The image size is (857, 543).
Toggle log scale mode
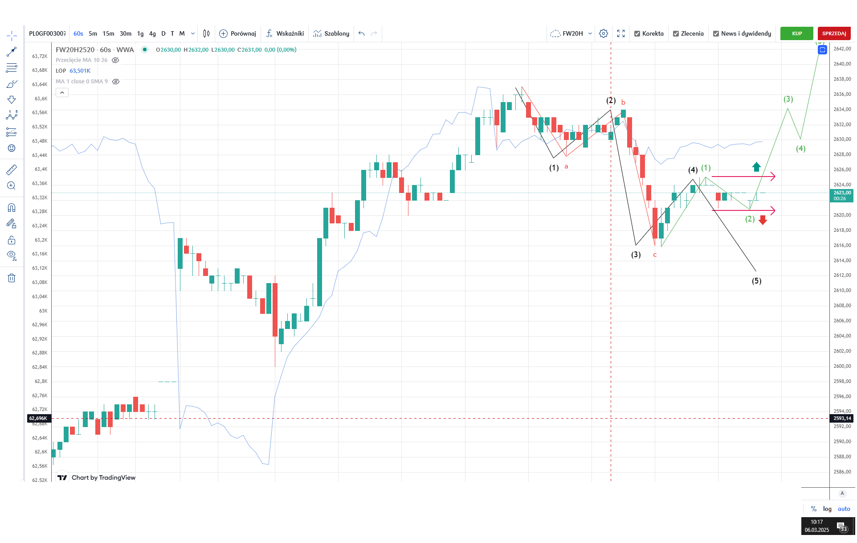827,509
